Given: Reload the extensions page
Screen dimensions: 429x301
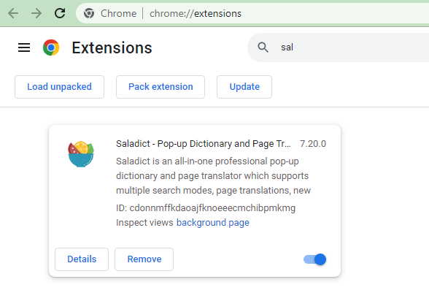Looking at the screenshot, I should coord(60,13).
